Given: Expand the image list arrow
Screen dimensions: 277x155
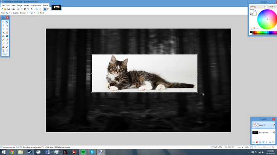Looking at the screenshot, I should click(x=63, y=6).
